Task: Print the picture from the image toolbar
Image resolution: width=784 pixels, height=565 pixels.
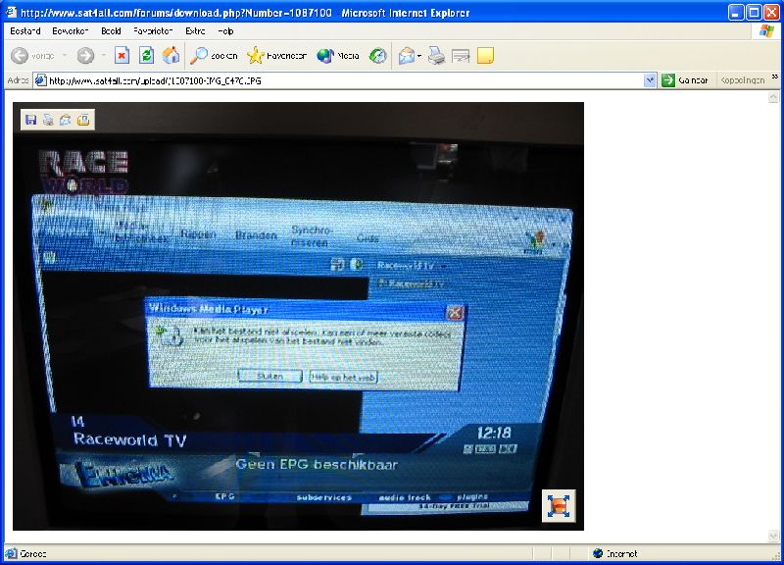Action: (x=48, y=120)
